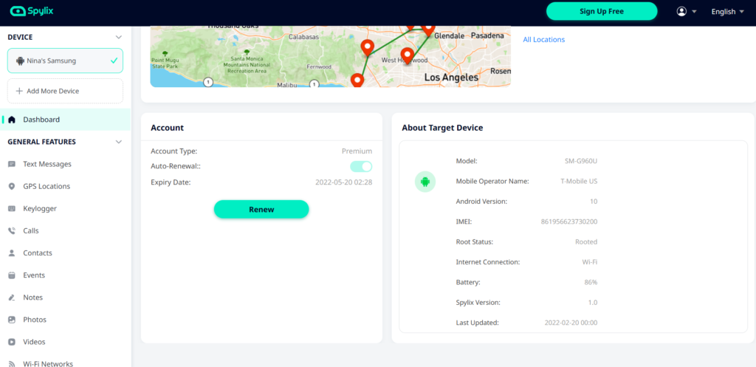Click the Events calendar icon
The height and width of the screenshot is (367, 756).
tap(12, 275)
